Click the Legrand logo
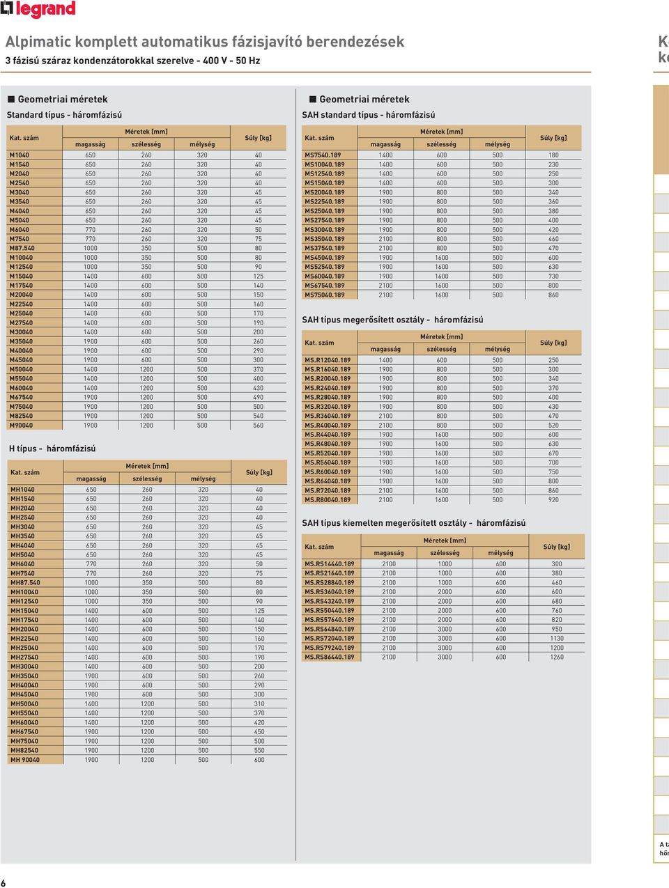669x888 pixels. tap(38, 9)
